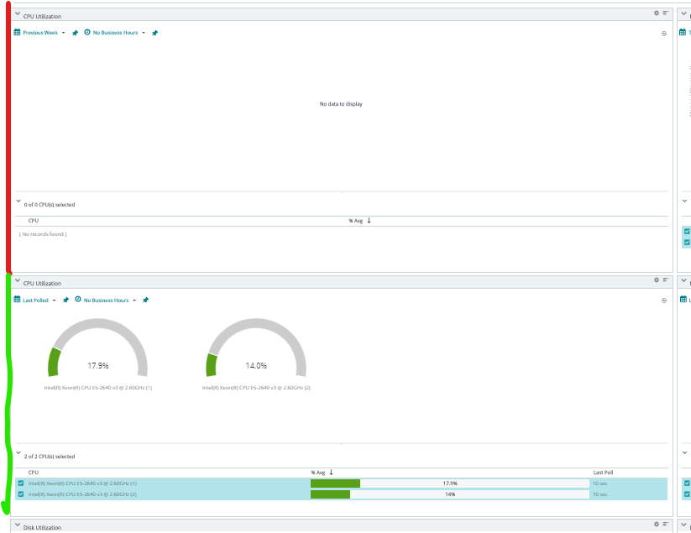Click the Xeon E5-2640 v3 (2) label under gauge
The width and height of the screenshot is (691, 533).
[x=256, y=388]
